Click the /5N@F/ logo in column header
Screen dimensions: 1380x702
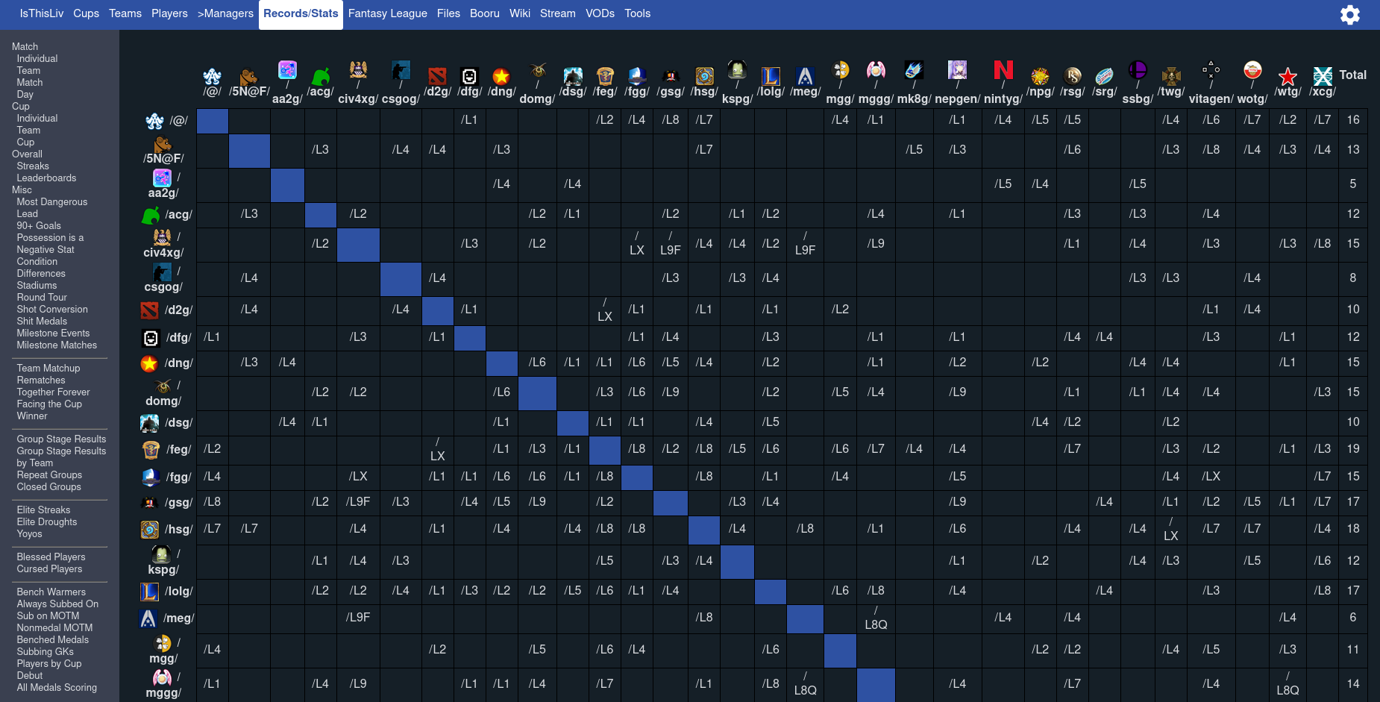249,76
